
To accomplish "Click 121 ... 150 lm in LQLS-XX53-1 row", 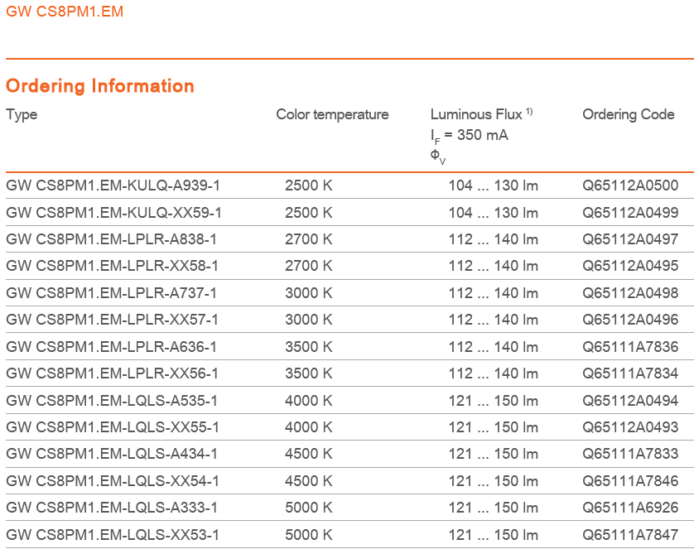I will coord(494,534).
